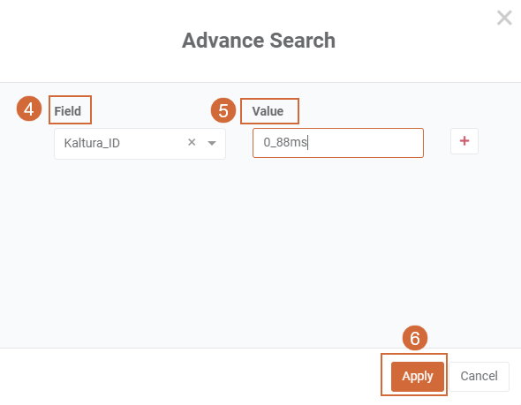Click empty space inside Value box after text
The image size is (521, 405).
coord(366,143)
